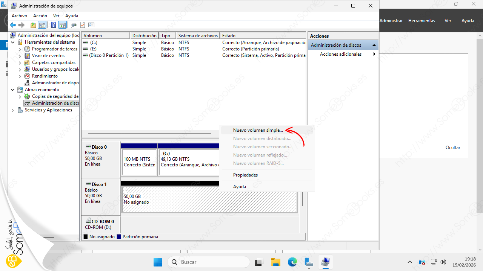Click the Partición primaria blue legend swatch

tap(119, 237)
